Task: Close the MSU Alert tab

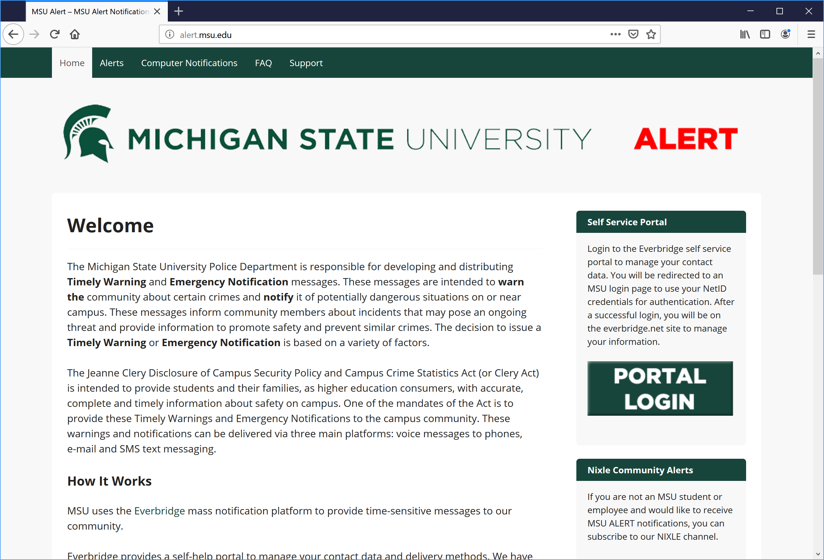Action: pos(157,11)
